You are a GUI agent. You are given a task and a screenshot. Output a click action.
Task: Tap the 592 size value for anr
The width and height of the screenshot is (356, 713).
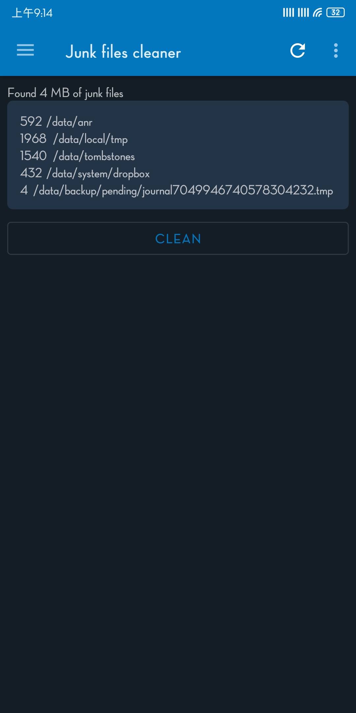pos(31,121)
